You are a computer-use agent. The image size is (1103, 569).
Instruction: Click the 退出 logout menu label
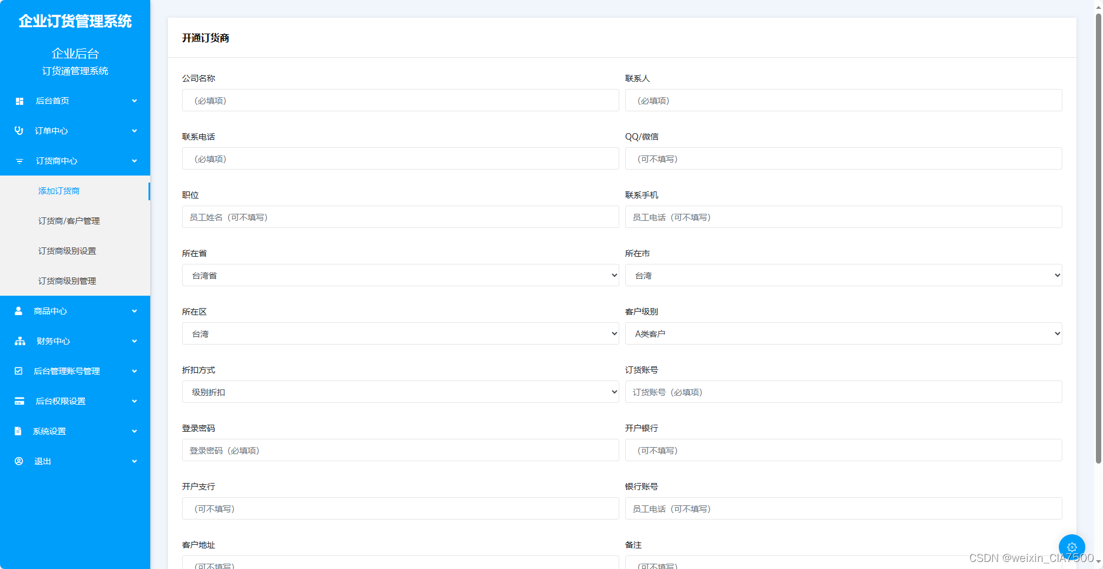click(x=42, y=461)
